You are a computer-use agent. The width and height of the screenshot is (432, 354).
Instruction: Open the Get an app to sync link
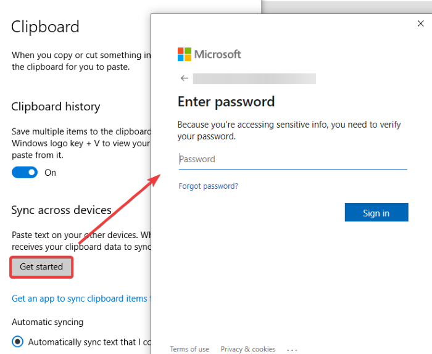(80, 298)
